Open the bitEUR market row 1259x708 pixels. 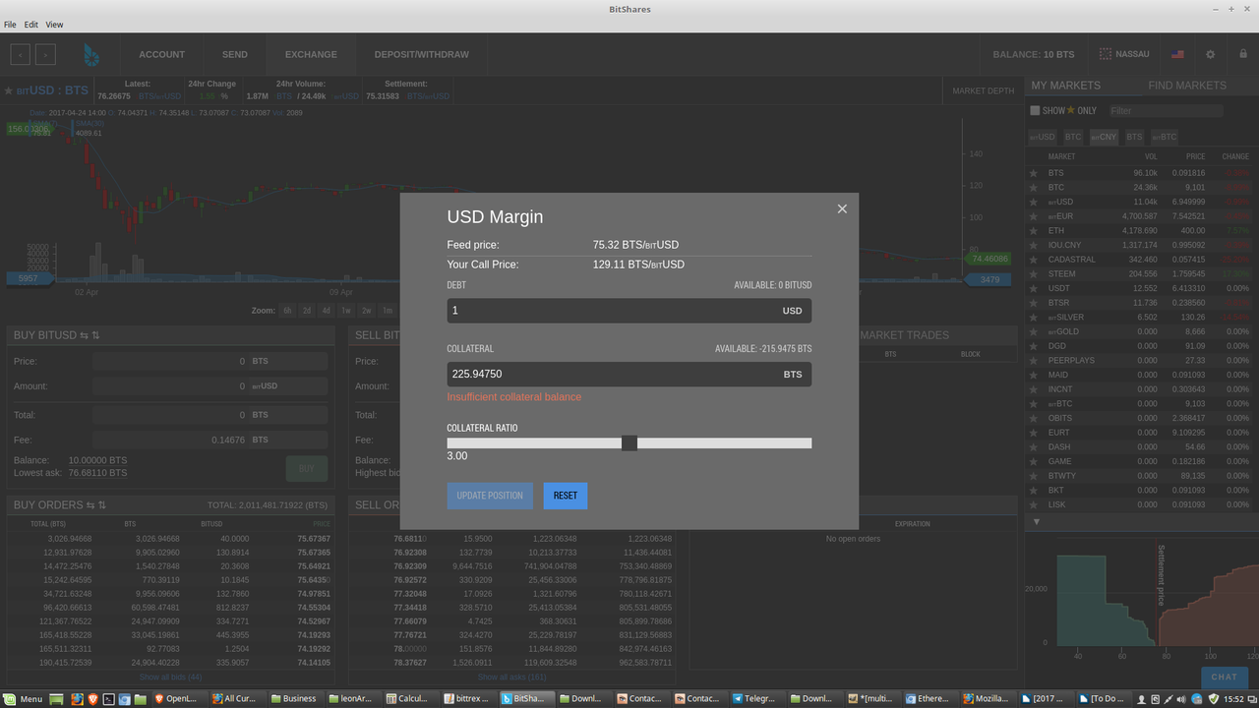point(1141,216)
